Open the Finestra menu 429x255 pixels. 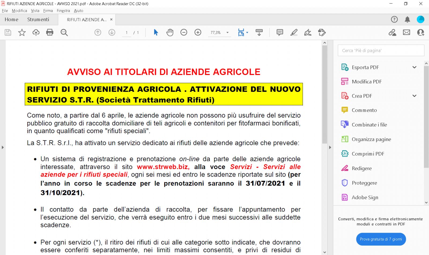click(x=63, y=11)
